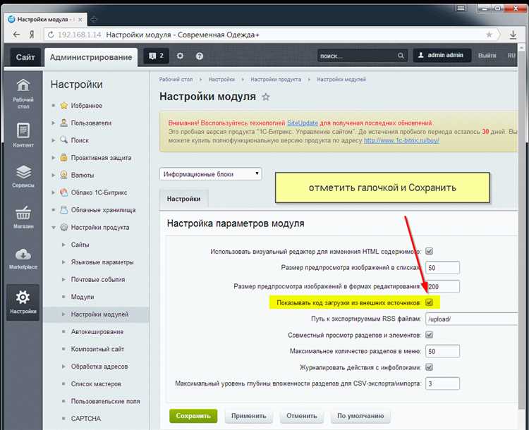
Task: Open the browser downloads arrow
Action: click(513, 35)
